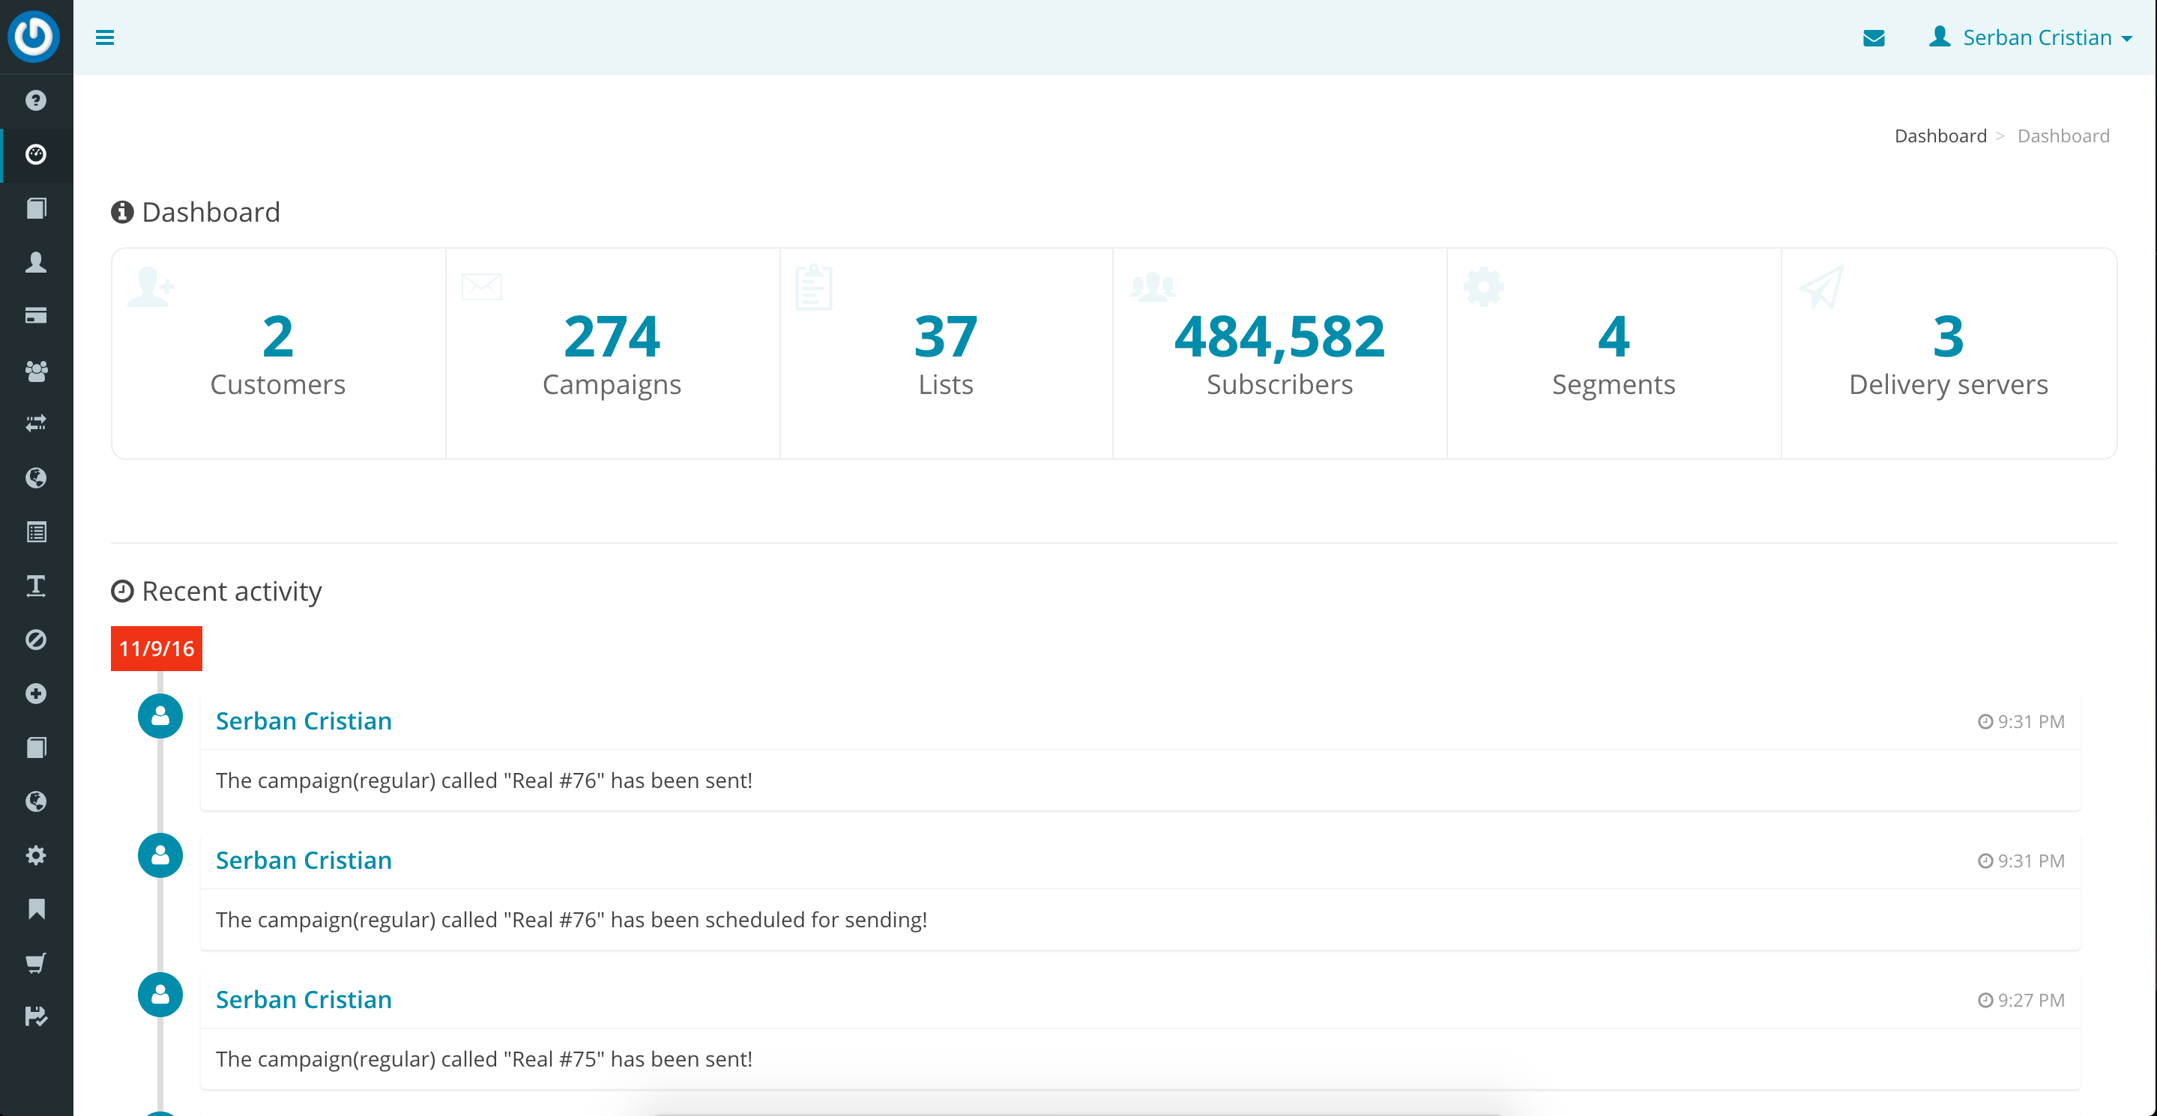Open settings via the gear icon
This screenshot has height=1116, width=2157.
click(x=36, y=854)
